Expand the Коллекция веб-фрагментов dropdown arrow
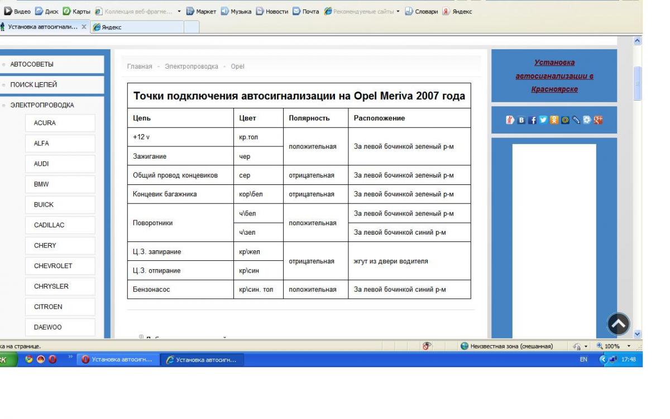Viewport: 670px width, 419px height. click(179, 11)
